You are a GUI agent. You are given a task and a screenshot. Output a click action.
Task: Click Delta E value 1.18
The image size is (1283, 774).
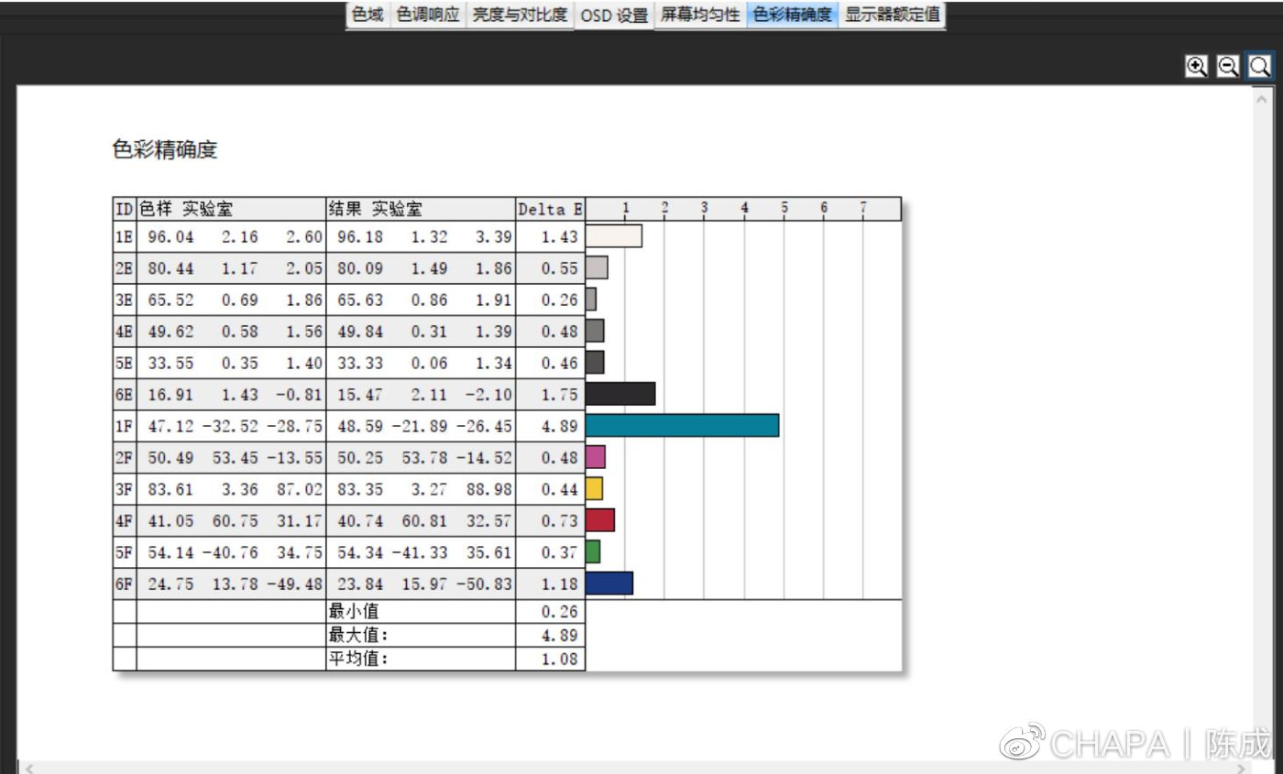pyautogui.click(x=560, y=584)
